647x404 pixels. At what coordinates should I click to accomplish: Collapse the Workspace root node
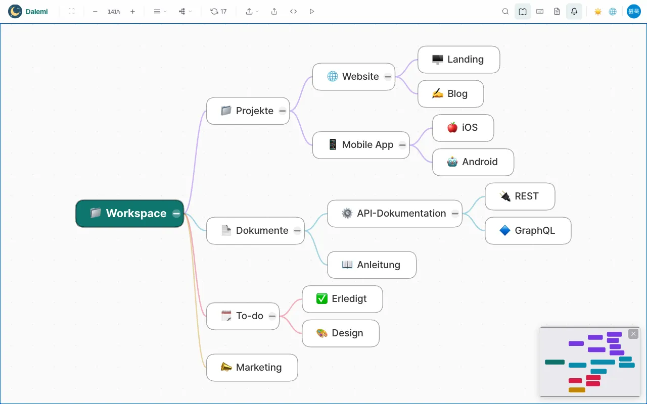pos(176,214)
